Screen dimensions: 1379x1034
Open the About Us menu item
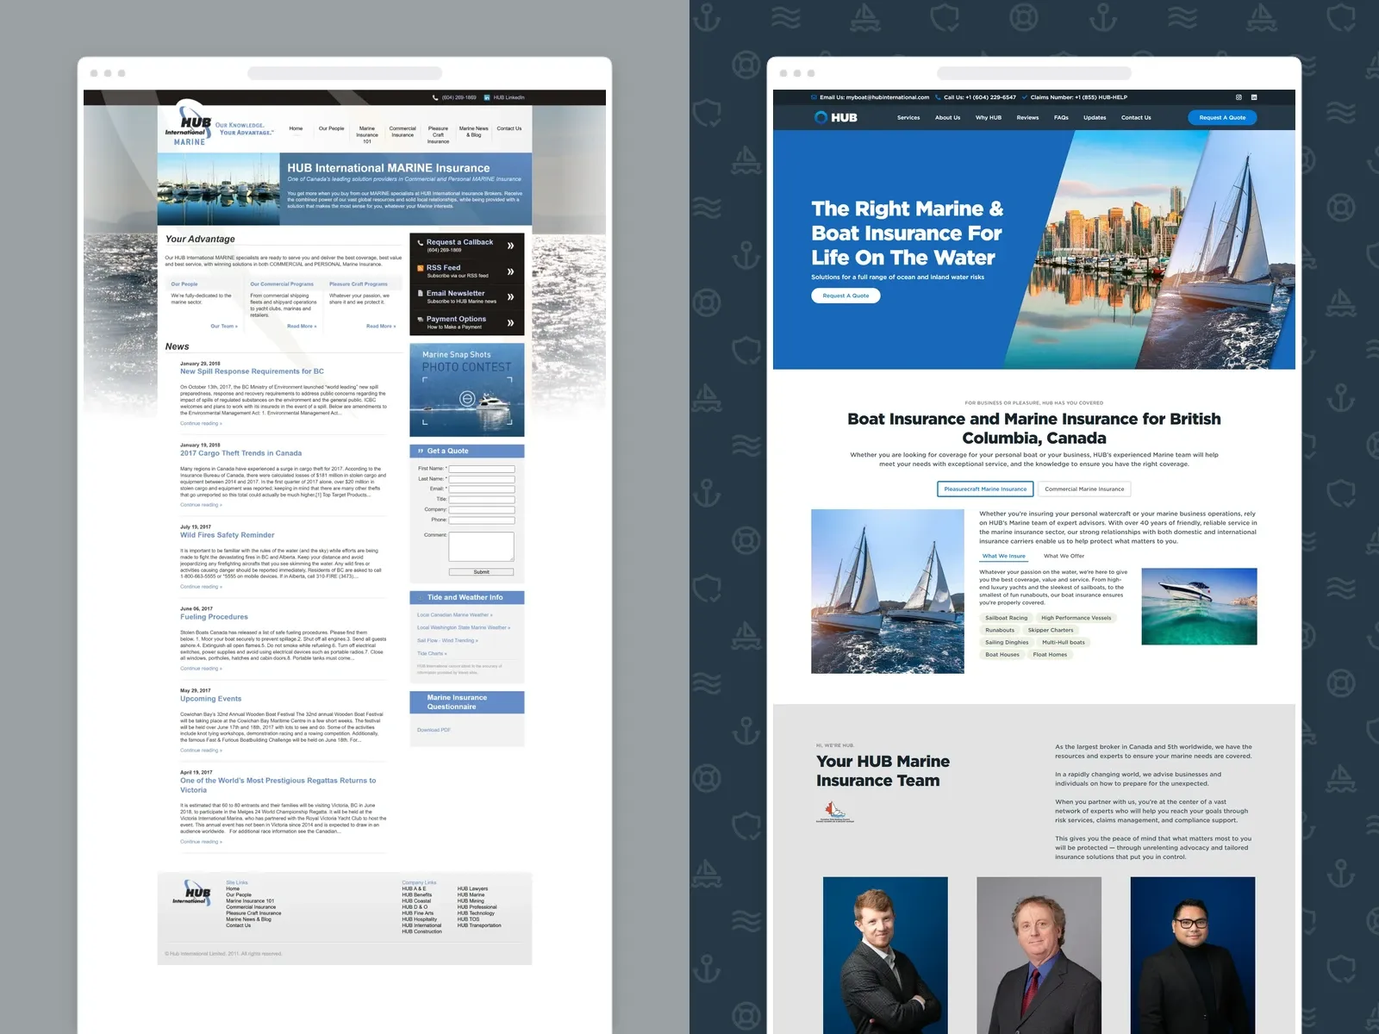point(947,117)
